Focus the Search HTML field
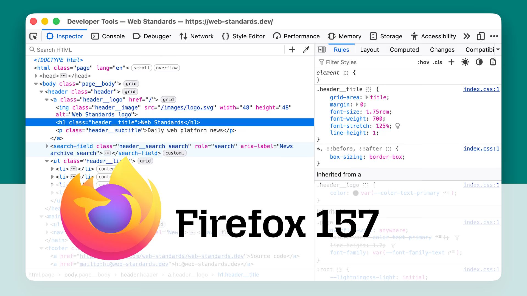 coord(156,50)
